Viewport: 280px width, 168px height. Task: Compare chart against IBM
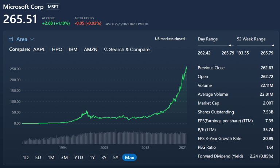[73, 49]
